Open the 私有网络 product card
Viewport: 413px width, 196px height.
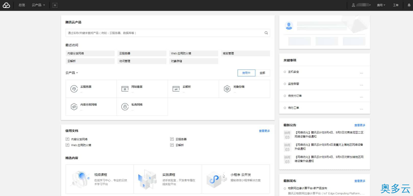click(142, 107)
